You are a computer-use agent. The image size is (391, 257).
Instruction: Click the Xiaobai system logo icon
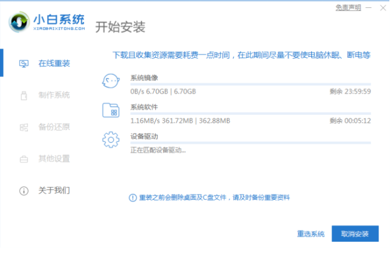click(21, 23)
